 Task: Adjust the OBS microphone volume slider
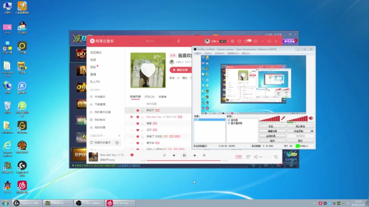270,119
